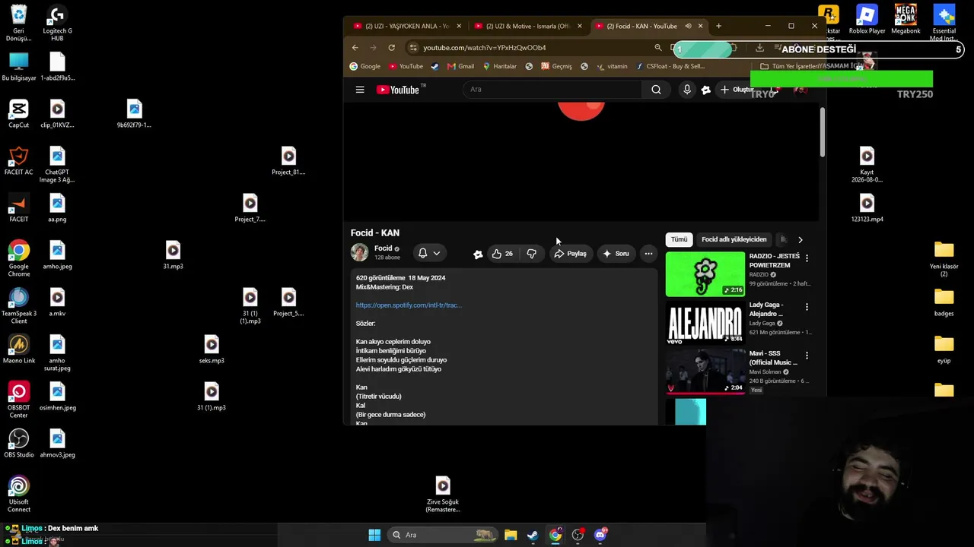Open Chrome downloads icon
974x547 pixels.
pyautogui.click(x=759, y=47)
